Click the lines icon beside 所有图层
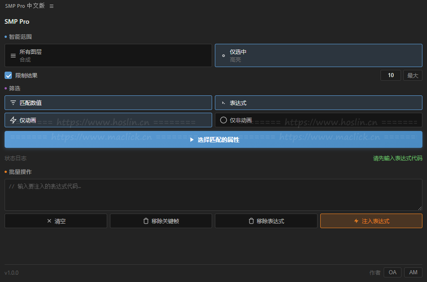The width and height of the screenshot is (427, 282). [x=13, y=55]
